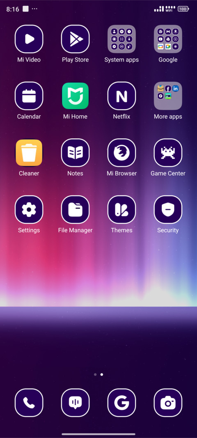Tap the "Play Store" label
The height and width of the screenshot is (438, 197).
point(75,60)
